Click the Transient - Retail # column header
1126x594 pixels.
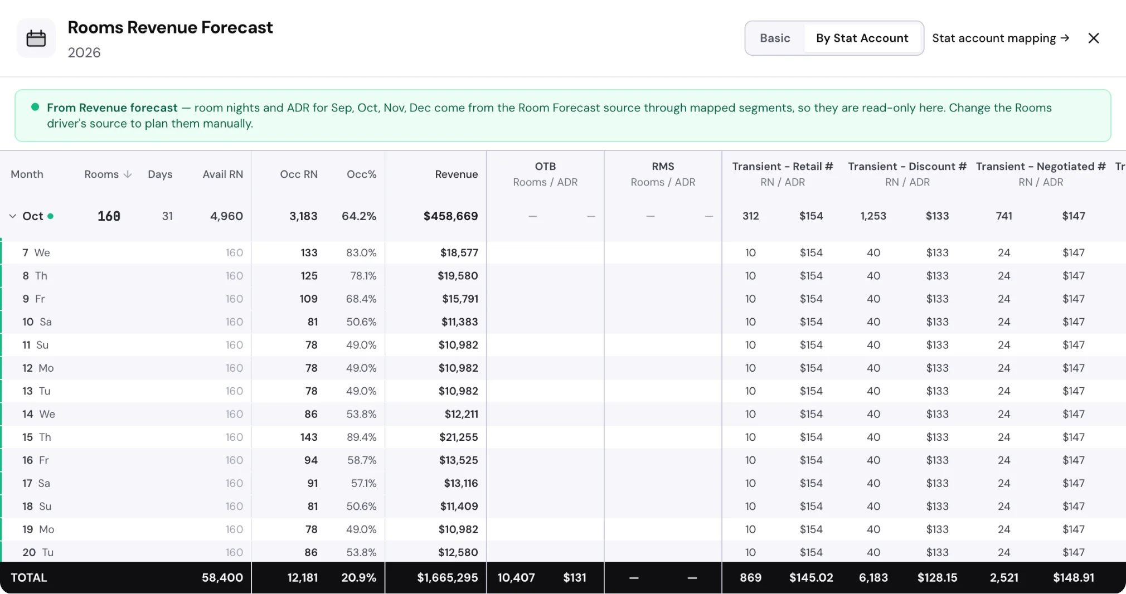[x=783, y=166]
